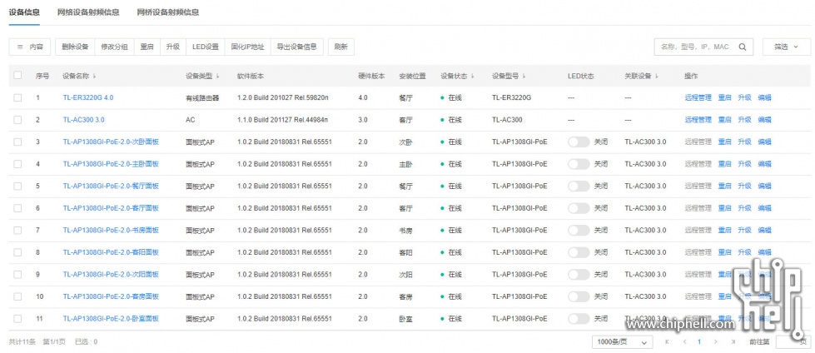Screen dimensions: 815x353
Task: Open the 筛选 filter dropdown
Action: coord(787,47)
